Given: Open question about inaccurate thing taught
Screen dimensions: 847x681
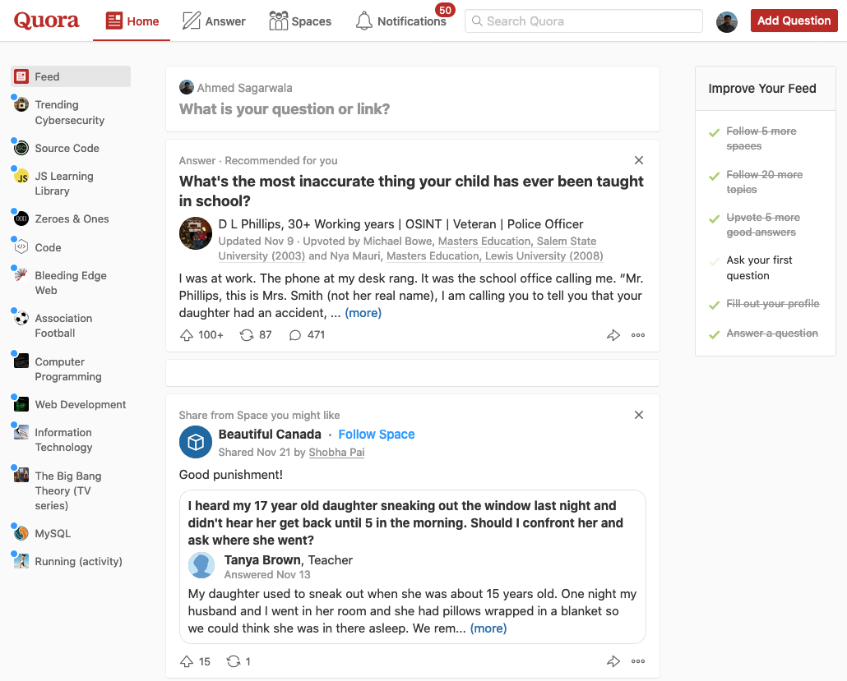Looking at the screenshot, I should point(412,191).
